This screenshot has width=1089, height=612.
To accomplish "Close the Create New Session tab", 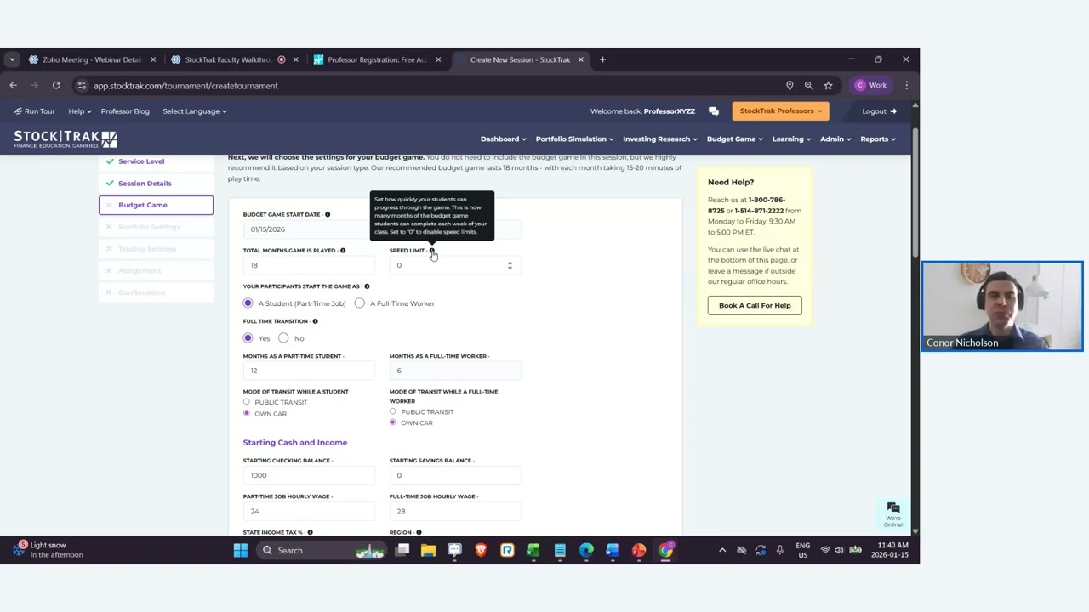I will (580, 59).
